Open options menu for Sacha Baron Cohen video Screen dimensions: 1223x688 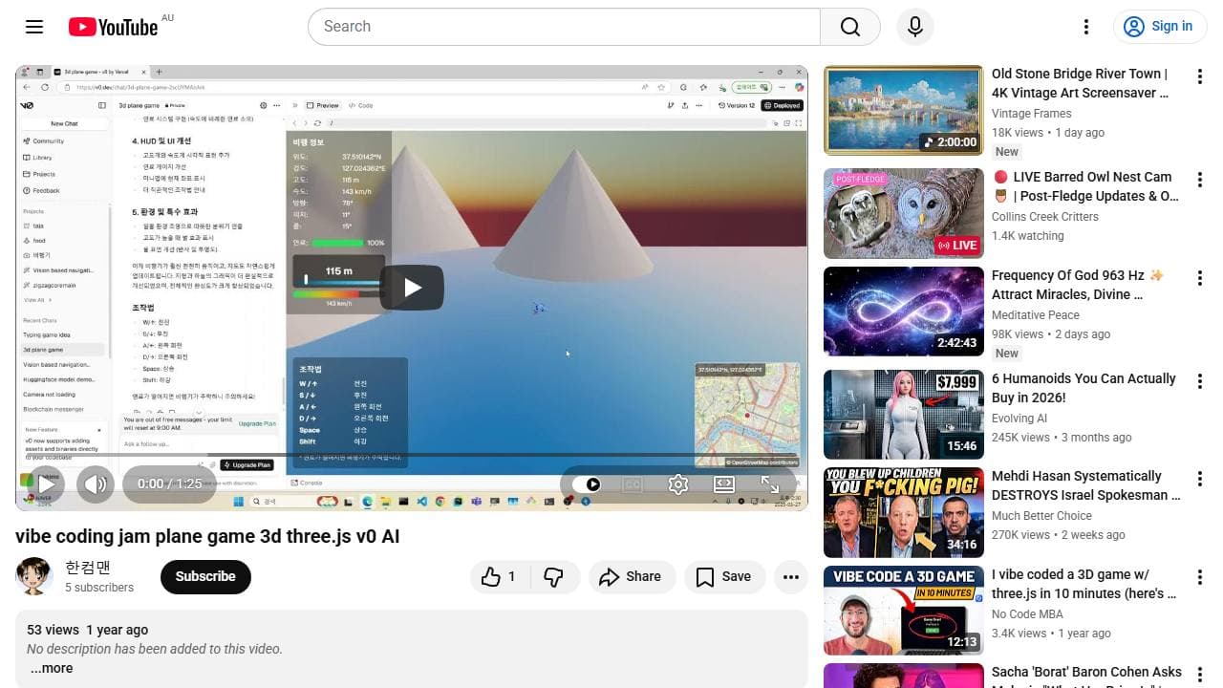[1200, 674]
